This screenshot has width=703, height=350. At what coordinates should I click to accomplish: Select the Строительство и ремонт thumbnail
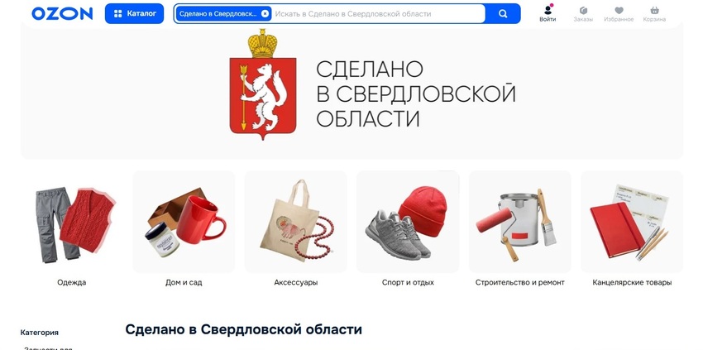[x=520, y=222]
